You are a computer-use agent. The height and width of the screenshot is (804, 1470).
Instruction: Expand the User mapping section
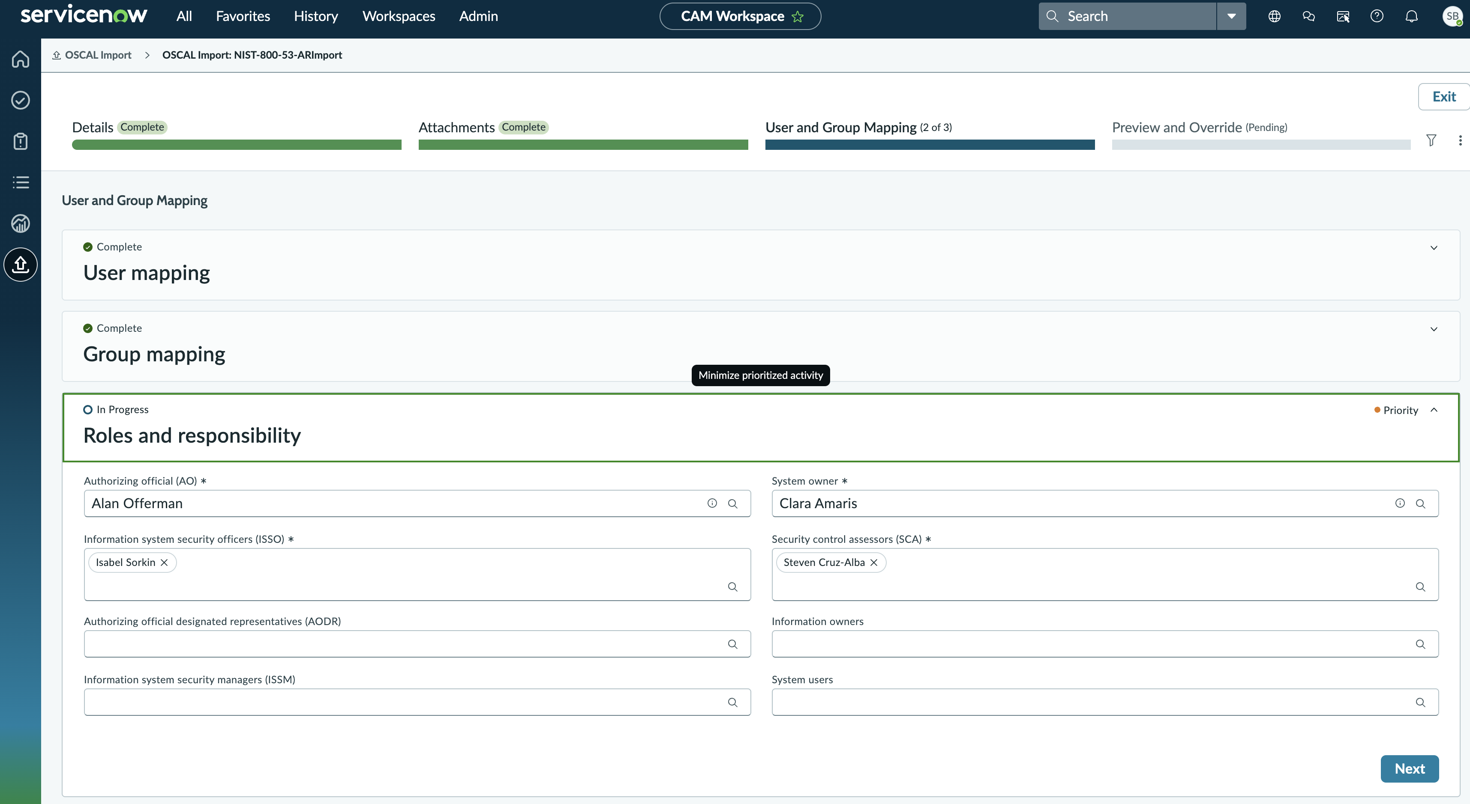(1434, 247)
